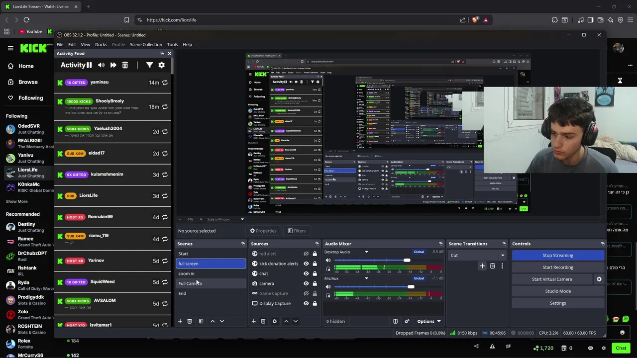Select the zoom in scene
This screenshot has width=637, height=358.
tap(211, 273)
